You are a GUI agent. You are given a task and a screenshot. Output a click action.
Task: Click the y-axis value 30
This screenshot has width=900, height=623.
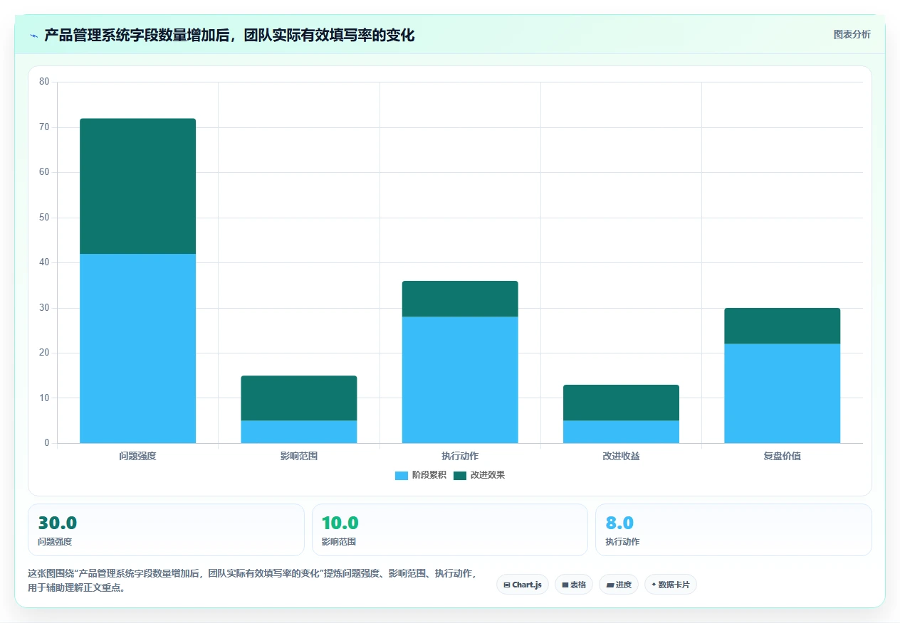[x=44, y=308]
